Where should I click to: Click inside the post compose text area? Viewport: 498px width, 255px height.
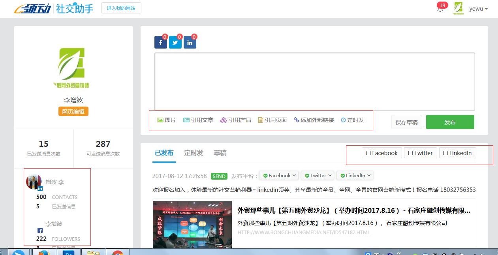point(314,81)
